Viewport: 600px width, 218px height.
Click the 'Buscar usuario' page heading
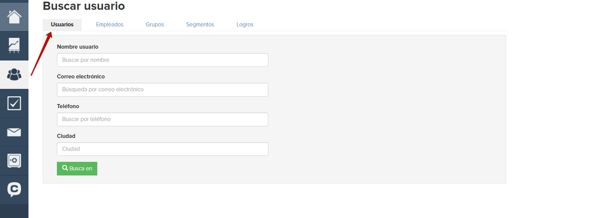(84, 6)
